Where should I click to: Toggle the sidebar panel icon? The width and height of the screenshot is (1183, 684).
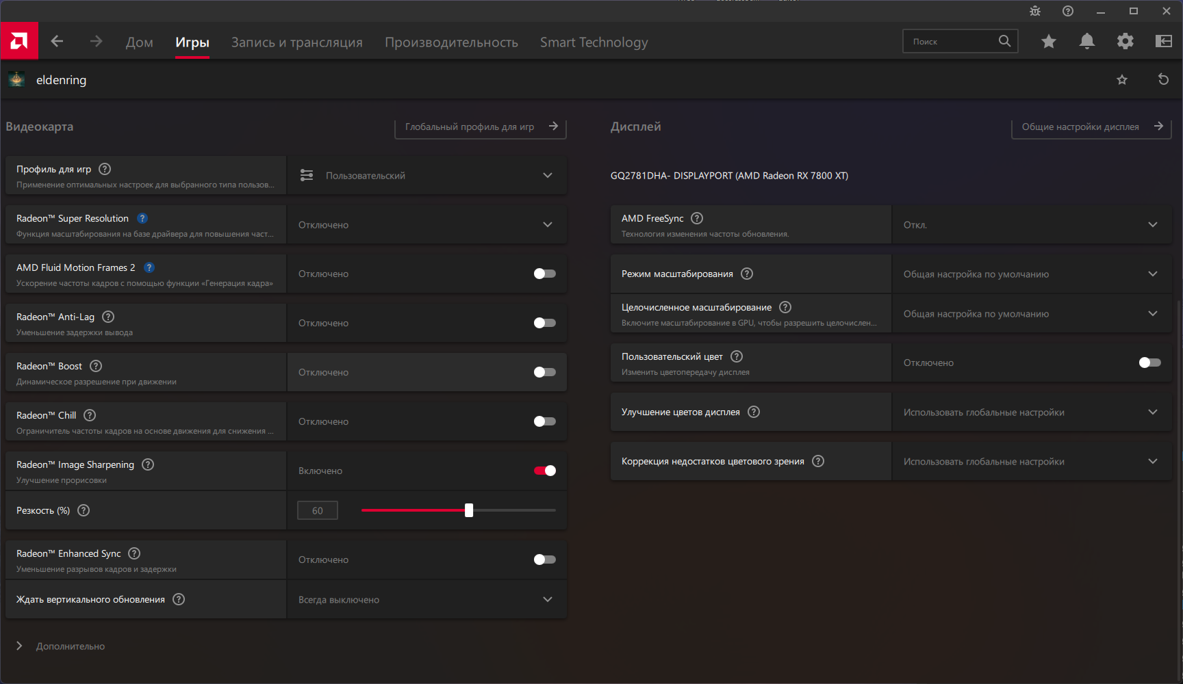(x=1163, y=42)
